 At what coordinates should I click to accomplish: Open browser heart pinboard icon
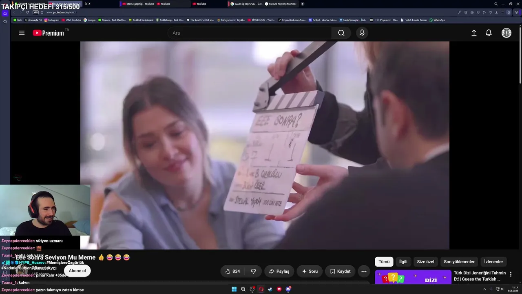click(490, 12)
